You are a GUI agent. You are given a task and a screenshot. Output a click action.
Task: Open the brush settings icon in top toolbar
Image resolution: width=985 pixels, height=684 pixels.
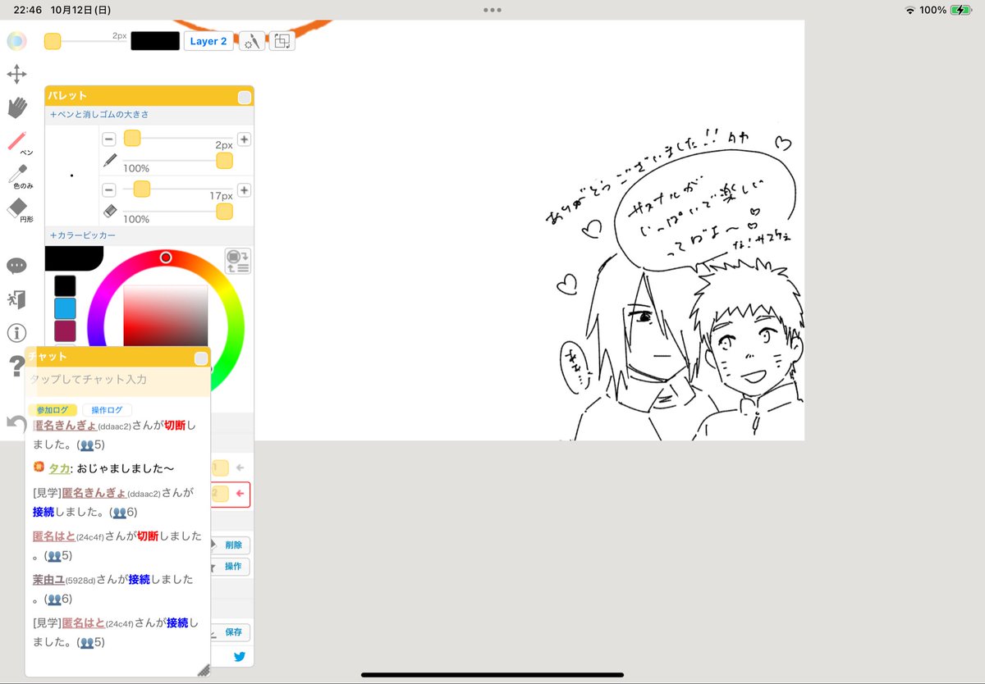pos(252,41)
